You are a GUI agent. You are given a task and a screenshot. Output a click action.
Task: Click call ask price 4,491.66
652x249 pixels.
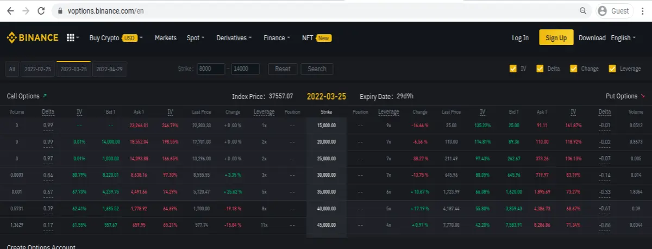(139, 192)
